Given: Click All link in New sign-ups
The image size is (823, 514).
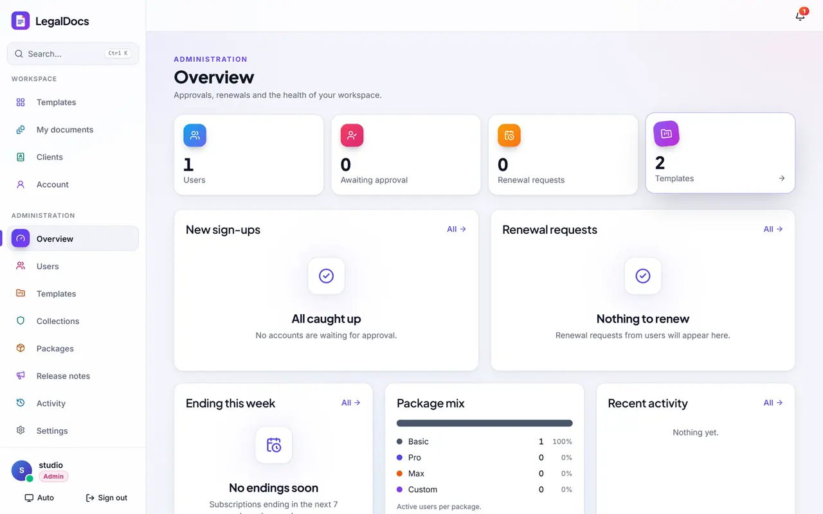Looking at the screenshot, I should tap(457, 229).
